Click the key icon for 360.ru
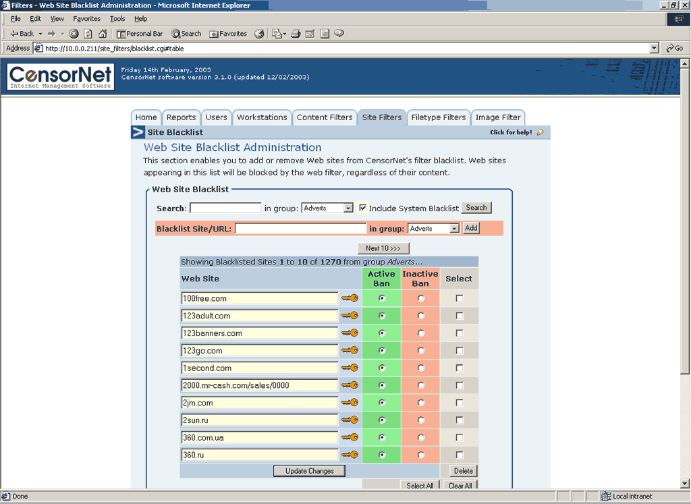The width and height of the screenshot is (691, 504). (x=350, y=455)
